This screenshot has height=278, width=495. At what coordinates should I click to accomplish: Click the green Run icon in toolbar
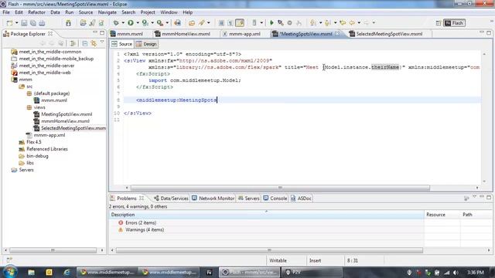[x=131, y=22]
